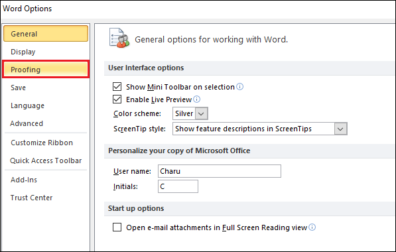Click Personalize your copy of Microsoft Office heading

179,151
